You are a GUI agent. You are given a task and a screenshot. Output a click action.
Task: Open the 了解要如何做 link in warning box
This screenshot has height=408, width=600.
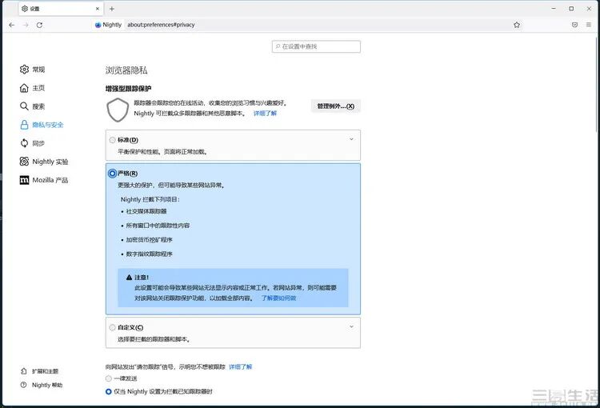[278, 298]
